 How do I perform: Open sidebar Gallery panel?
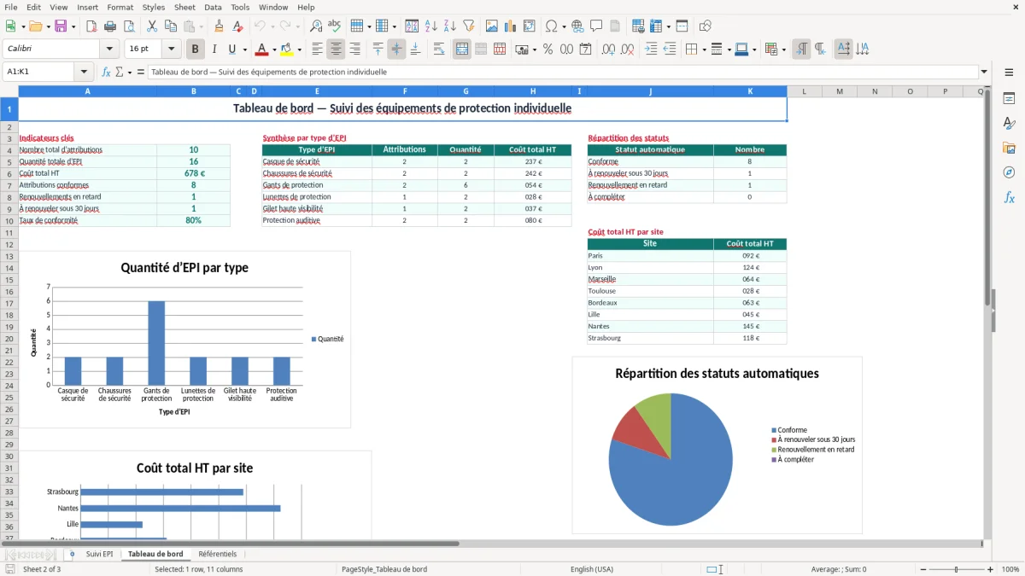click(x=1009, y=148)
